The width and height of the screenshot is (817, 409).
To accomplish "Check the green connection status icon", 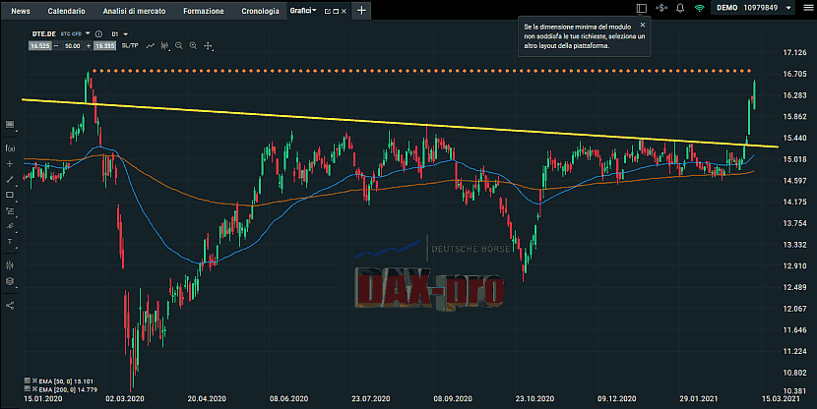I will tap(699, 8).
